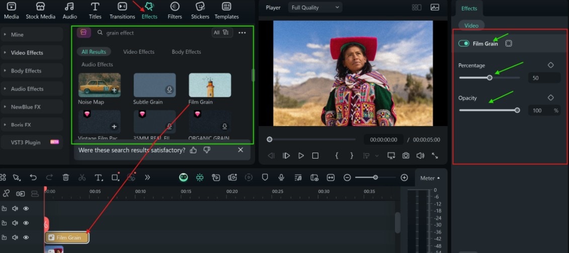Click the pointer selection tool in timeline toolbar
This screenshot has width=569, height=253.
[x=16, y=177]
